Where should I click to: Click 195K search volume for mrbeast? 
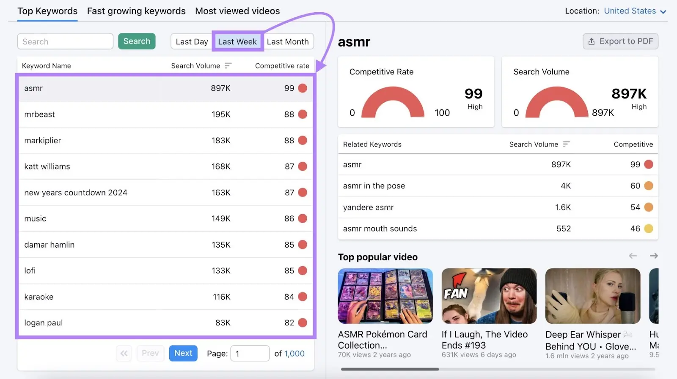221,115
